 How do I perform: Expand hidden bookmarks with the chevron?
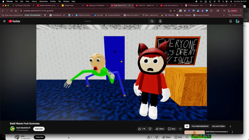coord(224,15)
